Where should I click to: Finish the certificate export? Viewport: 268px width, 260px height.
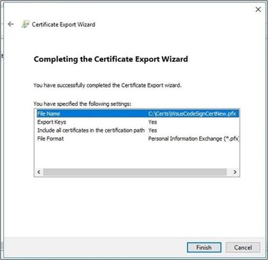204,247
